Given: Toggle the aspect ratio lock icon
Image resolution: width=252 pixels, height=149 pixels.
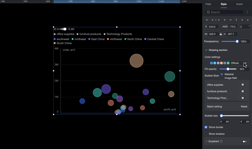Looking at the screenshot, I should pyautogui.click(x=221, y=34).
